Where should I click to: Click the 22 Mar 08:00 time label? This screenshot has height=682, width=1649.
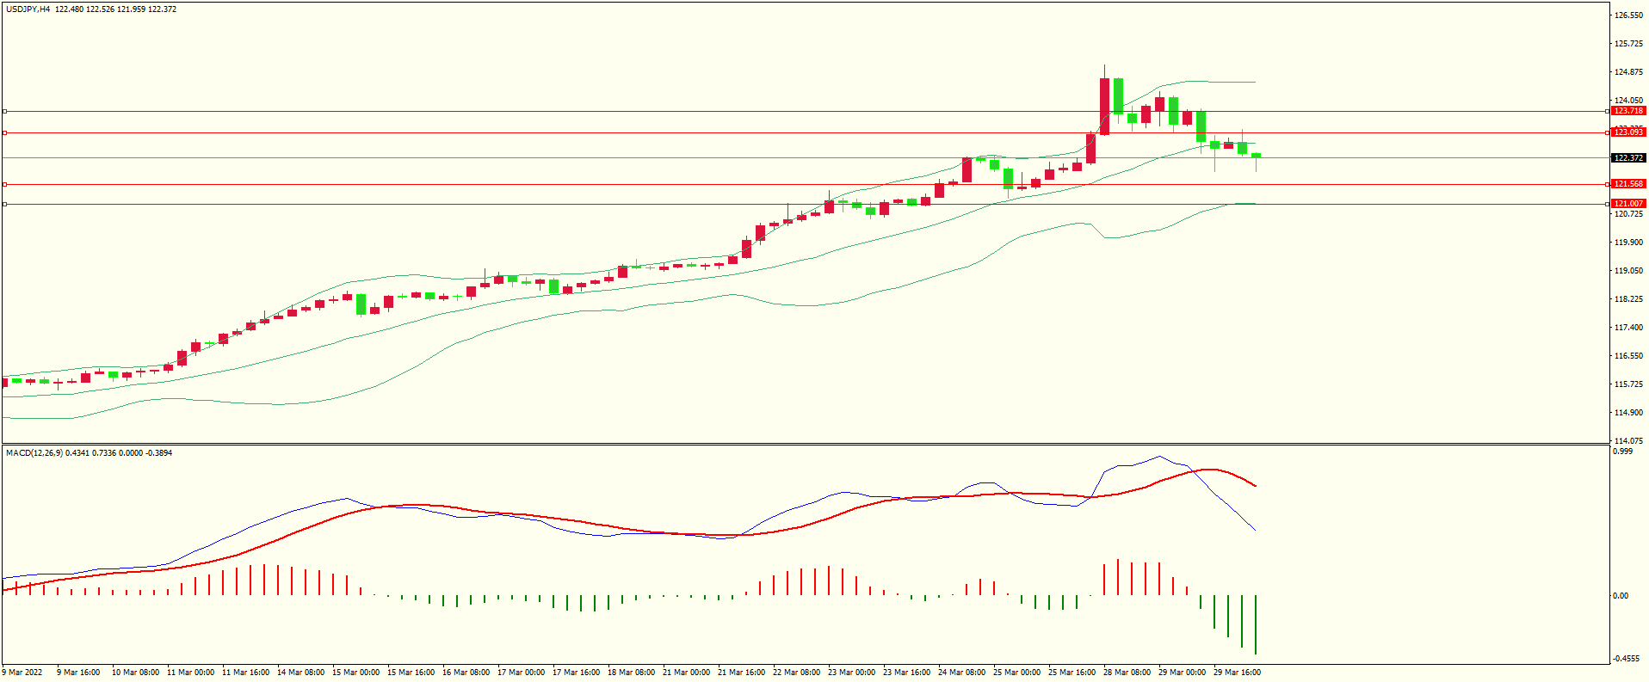796,673
